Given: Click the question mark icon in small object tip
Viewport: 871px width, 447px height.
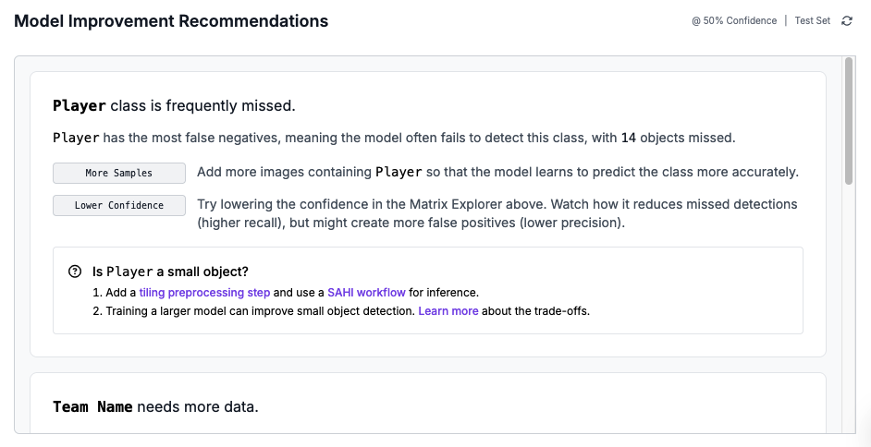Looking at the screenshot, I should click(75, 272).
